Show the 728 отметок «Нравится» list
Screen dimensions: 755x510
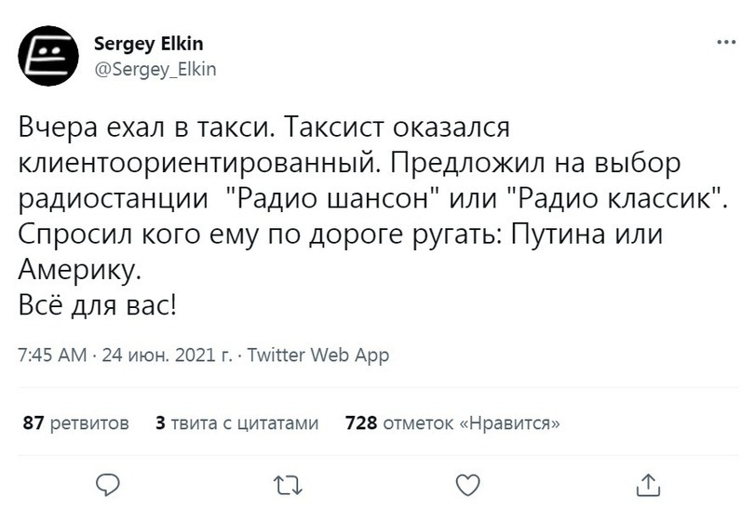coord(452,423)
